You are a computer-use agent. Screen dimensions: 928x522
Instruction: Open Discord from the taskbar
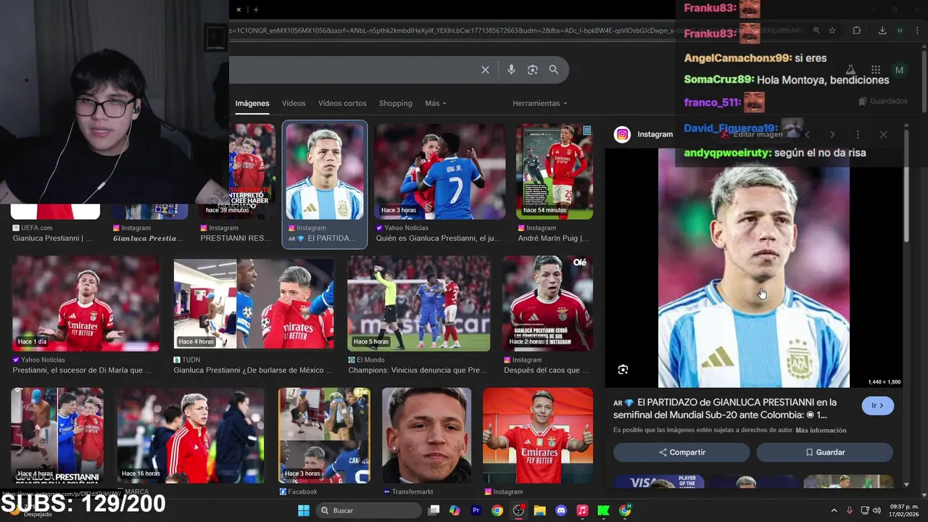[x=560, y=510]
